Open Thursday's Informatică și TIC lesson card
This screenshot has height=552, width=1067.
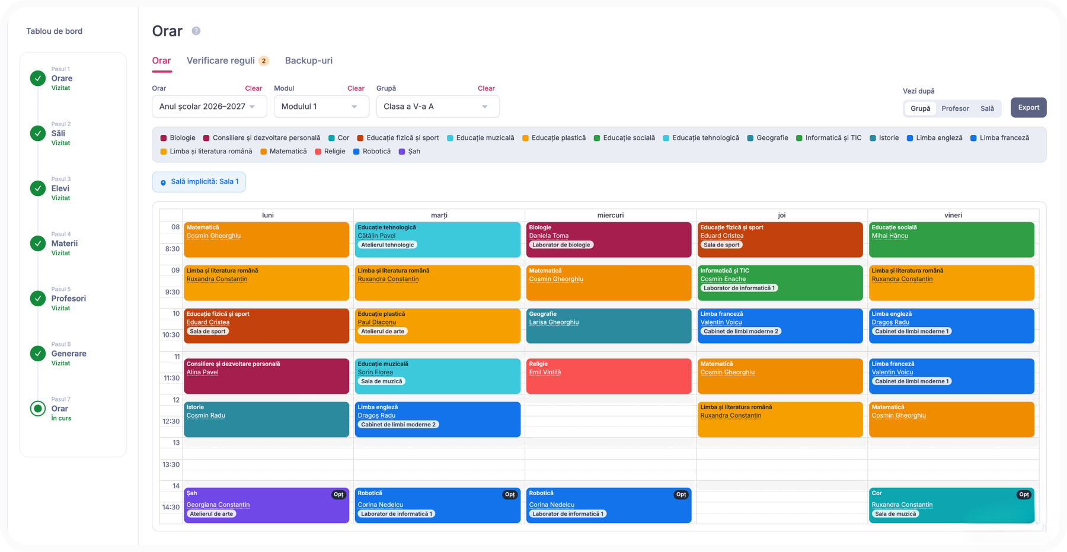click(780, 283)
